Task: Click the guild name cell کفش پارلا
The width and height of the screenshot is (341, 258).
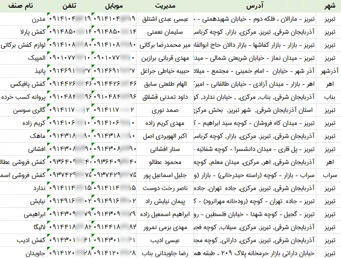Action: tap(24, 32)
